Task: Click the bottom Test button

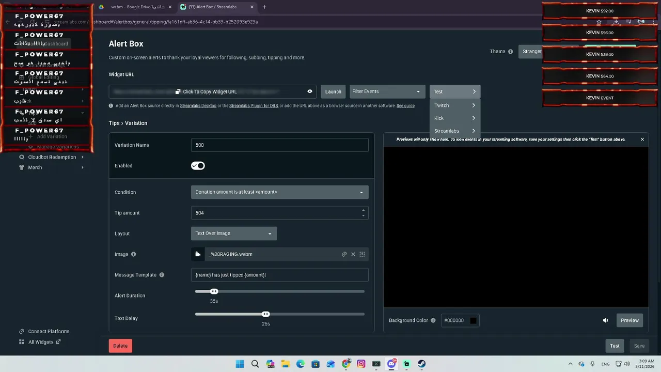Action: click(x=615, y=346)
